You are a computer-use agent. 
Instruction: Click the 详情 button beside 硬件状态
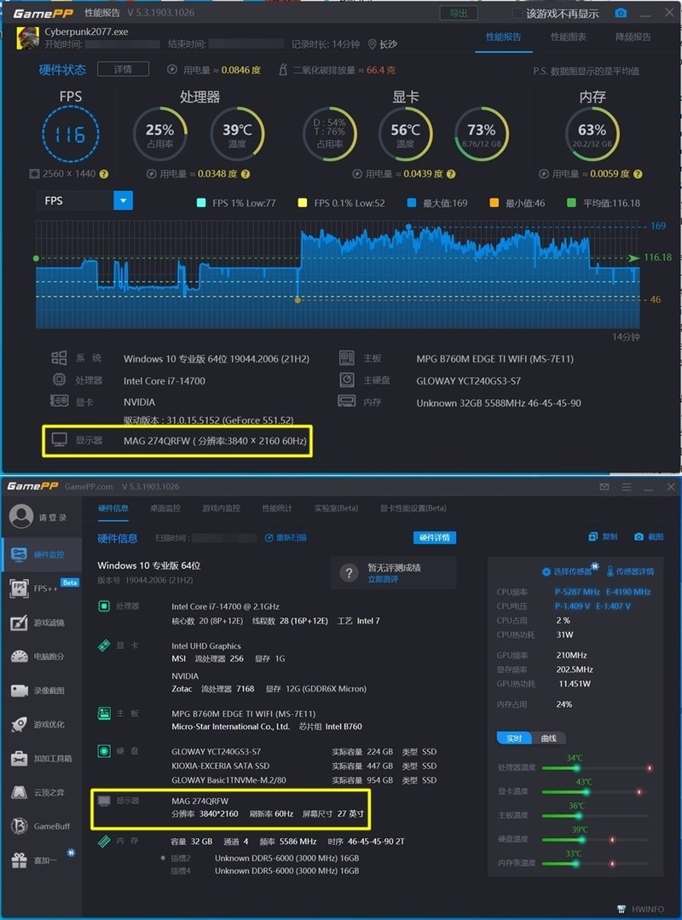click(x=123, y=69)
